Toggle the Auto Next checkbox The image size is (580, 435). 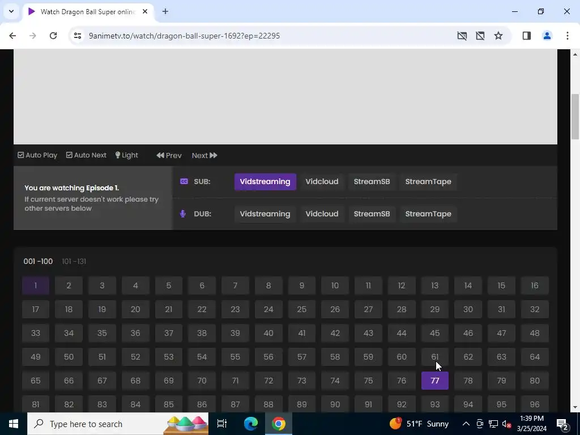pos(86,155)
